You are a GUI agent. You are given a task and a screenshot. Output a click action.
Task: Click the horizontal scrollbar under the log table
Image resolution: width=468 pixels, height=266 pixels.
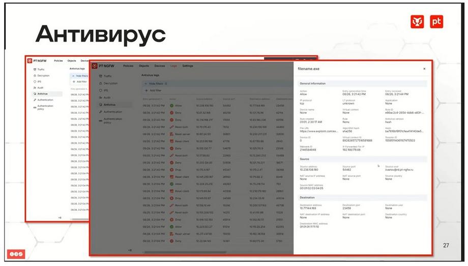pyautogui.click(x=185, y=252)
